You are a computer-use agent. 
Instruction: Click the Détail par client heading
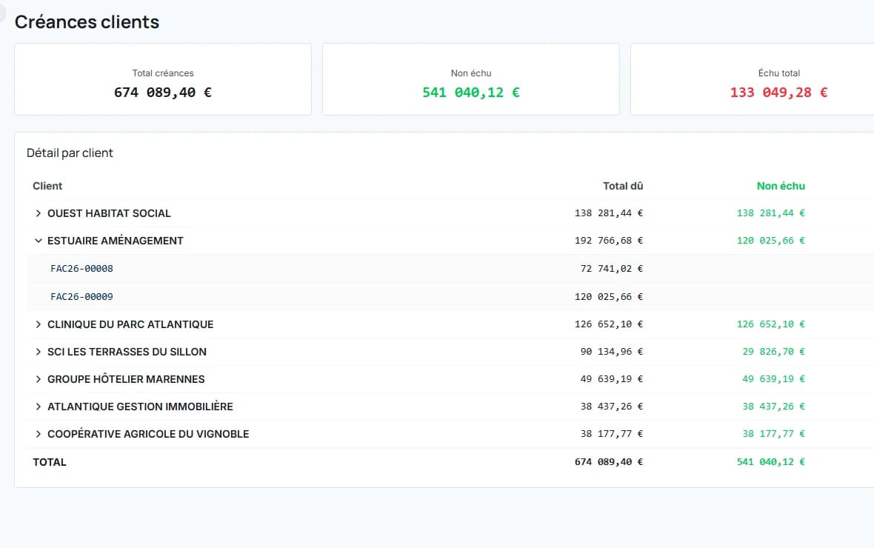coord(70,153)
